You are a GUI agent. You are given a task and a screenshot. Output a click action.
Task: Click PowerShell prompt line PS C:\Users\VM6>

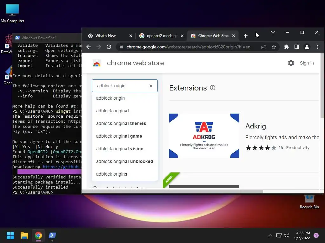(33, 192)
